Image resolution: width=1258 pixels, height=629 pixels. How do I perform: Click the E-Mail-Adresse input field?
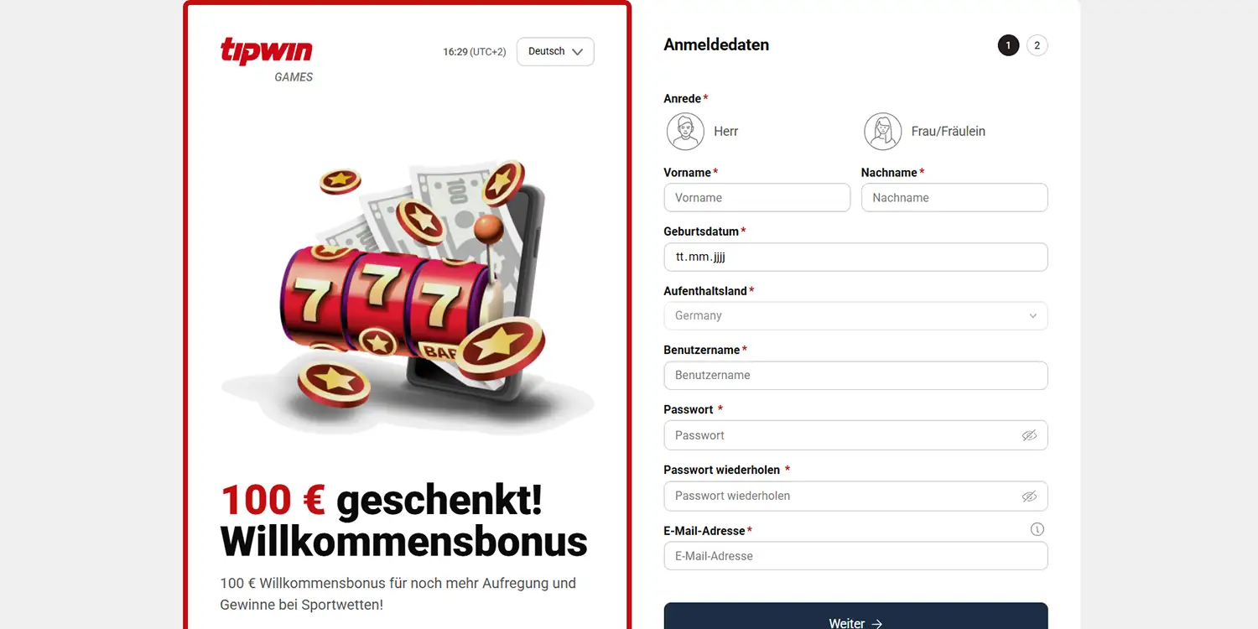pos(855,556)
